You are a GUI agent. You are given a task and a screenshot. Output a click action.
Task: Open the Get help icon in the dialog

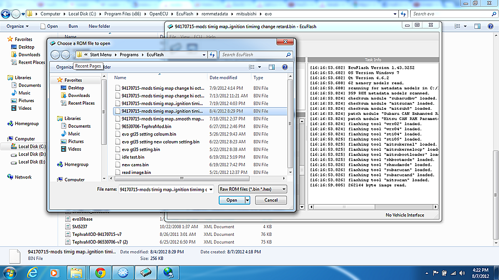(x=284, y=67)
